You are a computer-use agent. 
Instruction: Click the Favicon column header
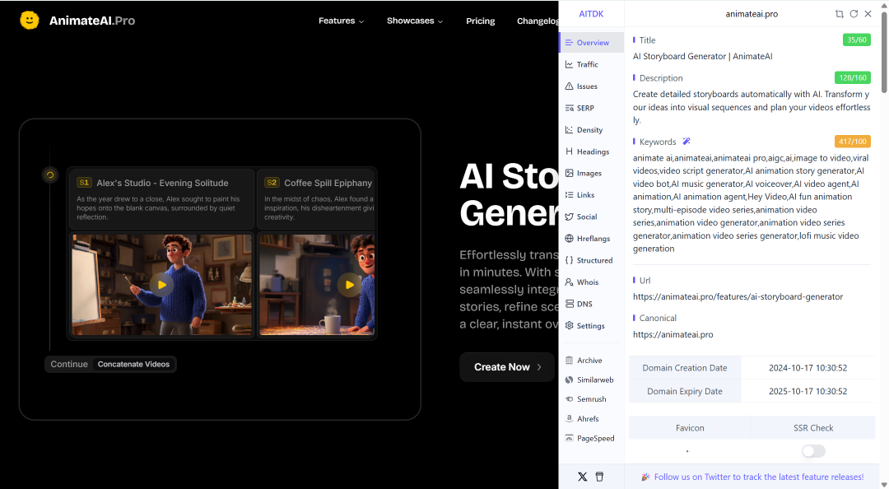pyautogui.click(x=690, y=428)
